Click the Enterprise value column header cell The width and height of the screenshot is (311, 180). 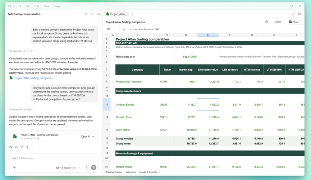pyautogui.click(x=208, y=70)
